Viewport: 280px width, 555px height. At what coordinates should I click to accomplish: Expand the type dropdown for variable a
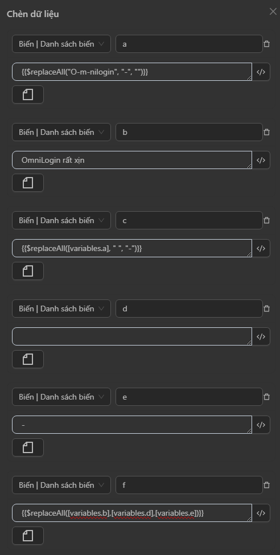pyautogui.click(x=61, y=44)
